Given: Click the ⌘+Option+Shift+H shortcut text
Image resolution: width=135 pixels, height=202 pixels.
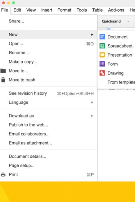Looking at the screenshot, I should [x=75, y=94].
